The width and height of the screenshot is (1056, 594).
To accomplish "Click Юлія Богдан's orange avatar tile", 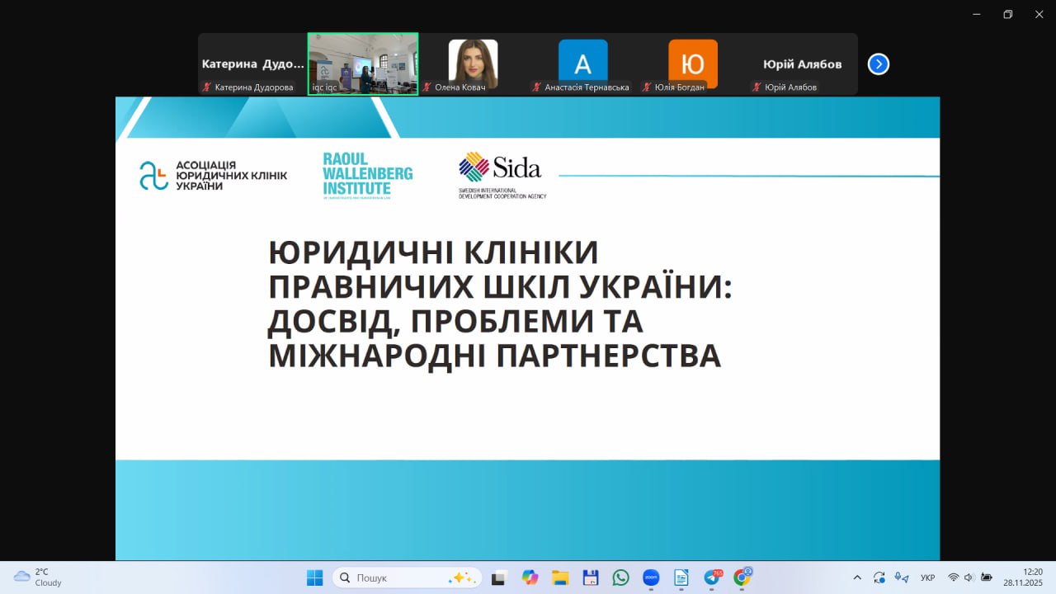I will click(x=692, y=63).
